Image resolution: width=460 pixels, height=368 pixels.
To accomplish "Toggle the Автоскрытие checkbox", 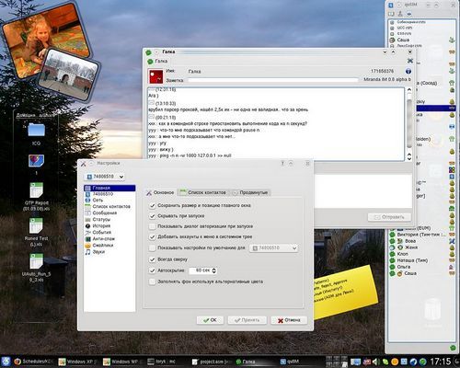I will [153, 270].
